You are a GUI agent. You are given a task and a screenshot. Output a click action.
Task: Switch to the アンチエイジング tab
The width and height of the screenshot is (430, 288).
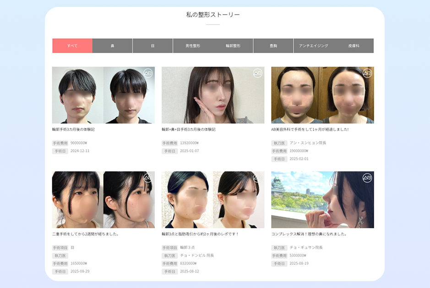[313, 46]
